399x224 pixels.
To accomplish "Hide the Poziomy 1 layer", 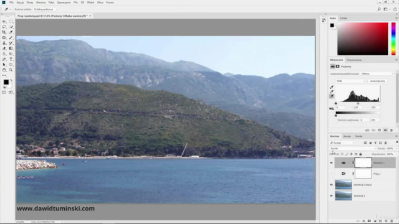I will 331,163.
